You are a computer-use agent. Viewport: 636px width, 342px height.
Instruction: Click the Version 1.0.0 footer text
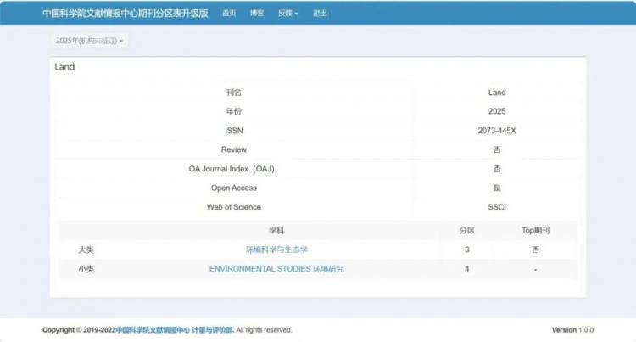[572, 330]
